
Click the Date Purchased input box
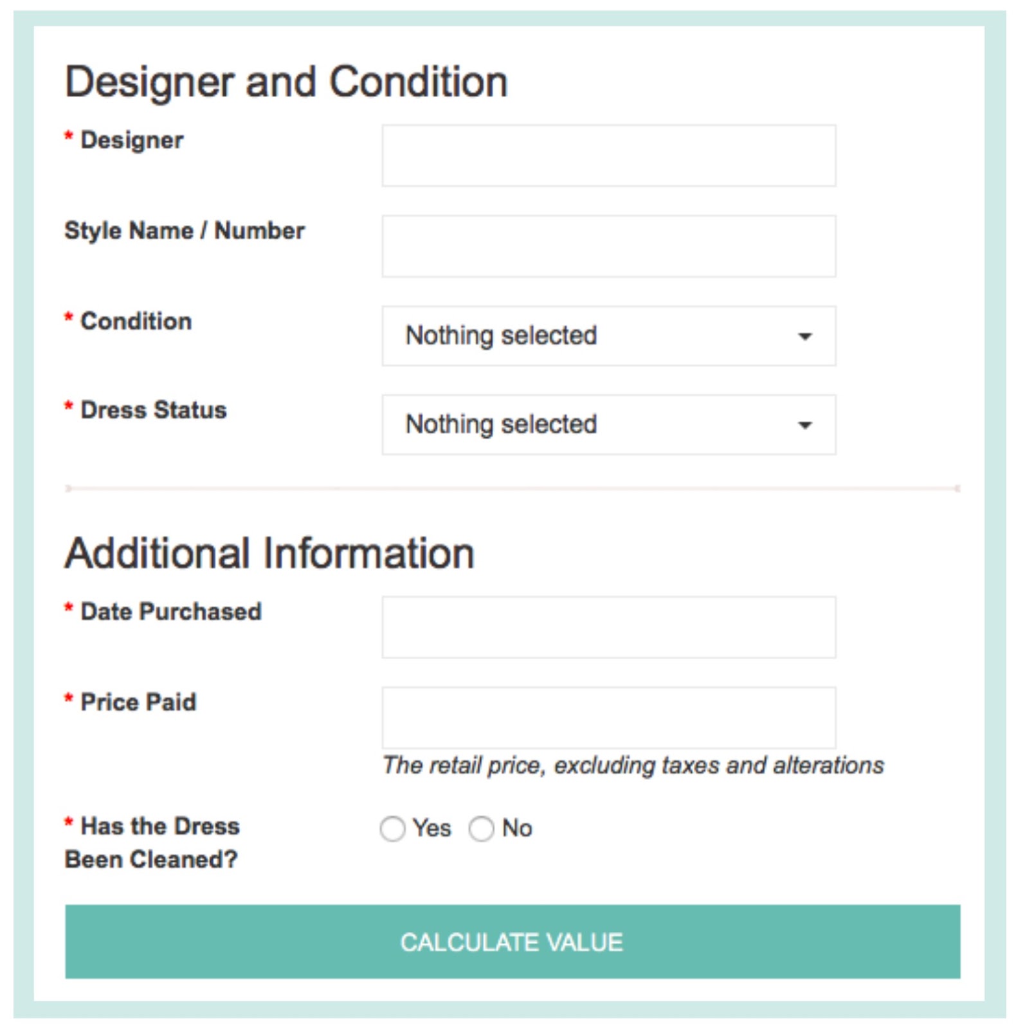pyautogui.click(x=608, y=627)
